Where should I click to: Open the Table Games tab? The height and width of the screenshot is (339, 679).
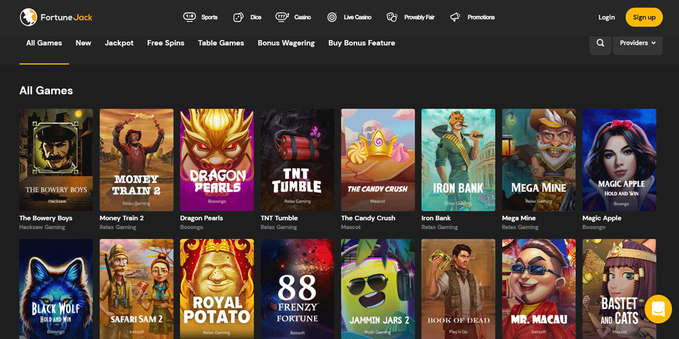pyautogui.click(x=221, y=43)
